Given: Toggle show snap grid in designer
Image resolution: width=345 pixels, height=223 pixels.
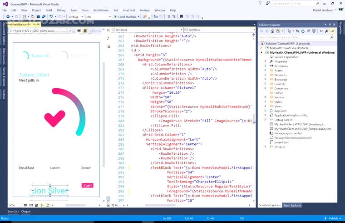Looking at the screenshot, I should [25, 205].
